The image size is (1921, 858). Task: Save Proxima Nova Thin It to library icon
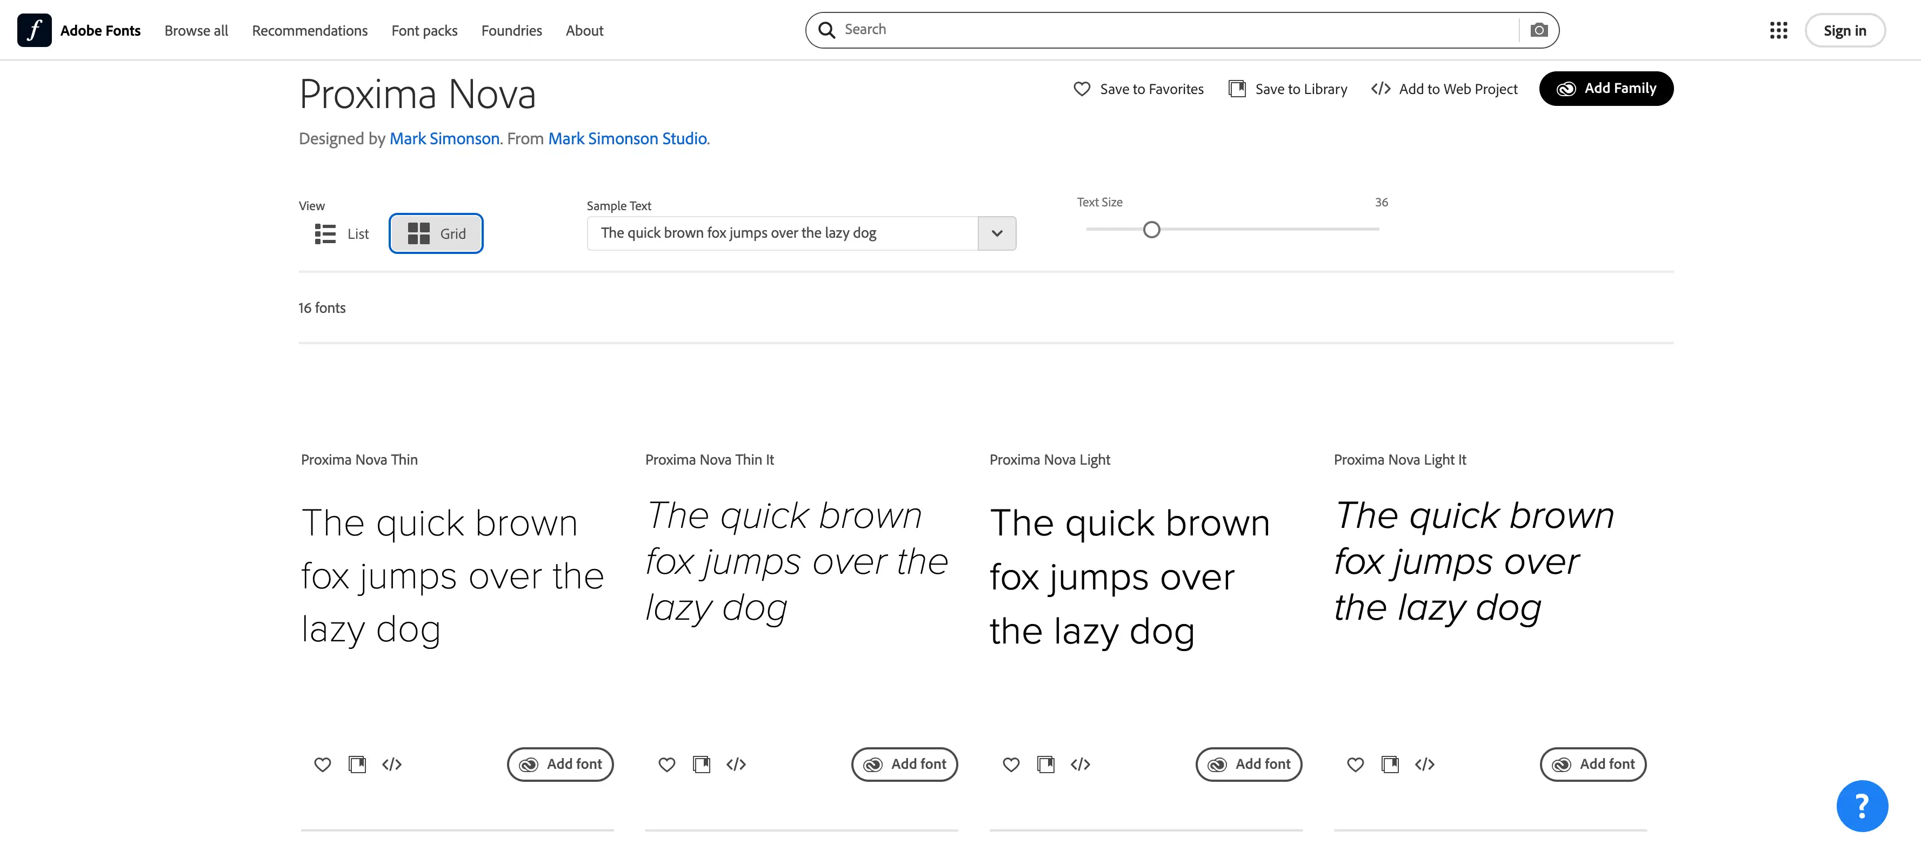[702, 764]
